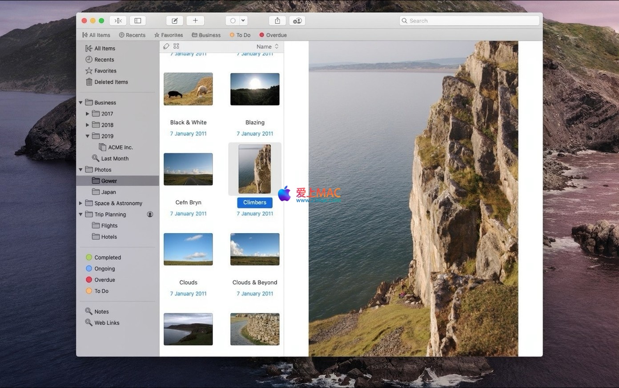
Task: Open the status dropdown arrow in toolbar
Action: [243, 21]
